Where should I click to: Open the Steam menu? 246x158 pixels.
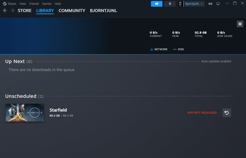pos(12,4)
